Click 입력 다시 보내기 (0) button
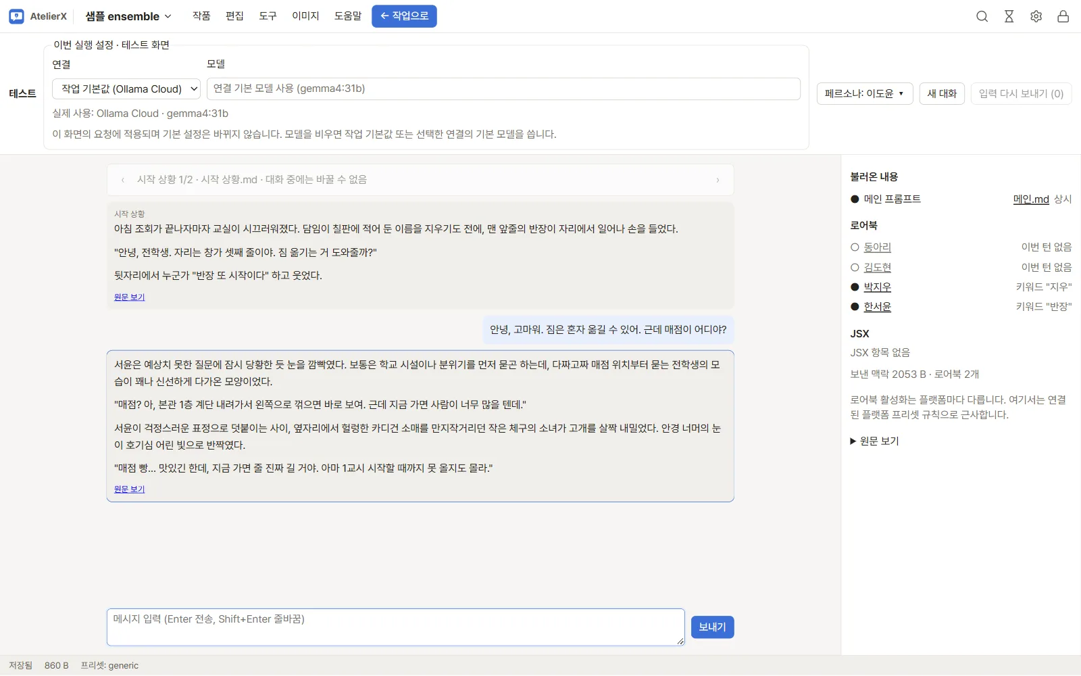Screen dimensions: 1081x676 1021,93
